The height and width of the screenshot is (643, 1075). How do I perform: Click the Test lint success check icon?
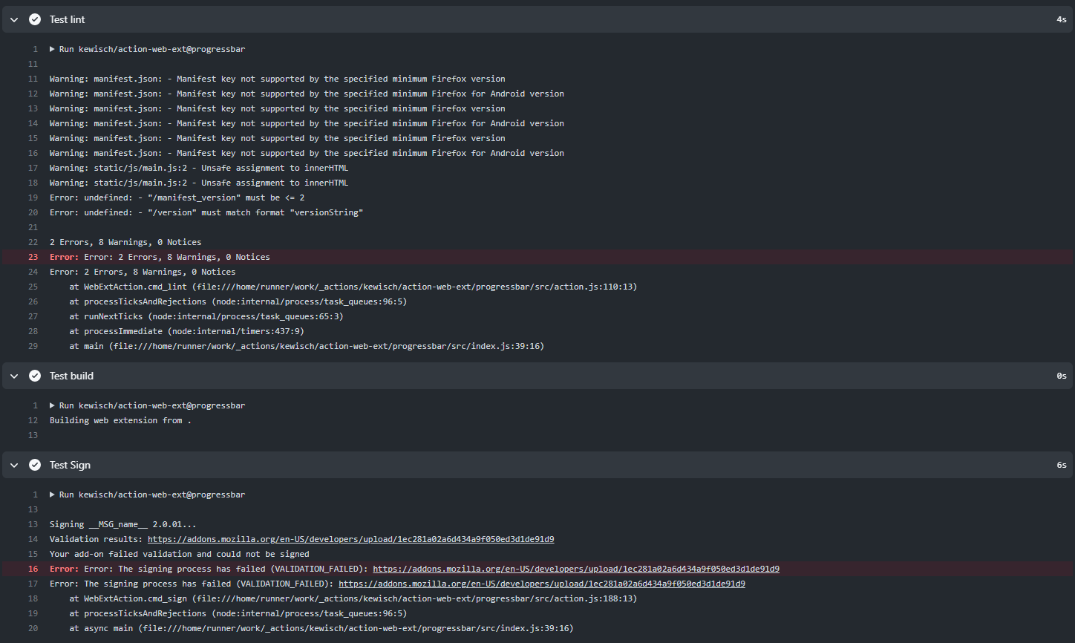[x=35, y=19]
